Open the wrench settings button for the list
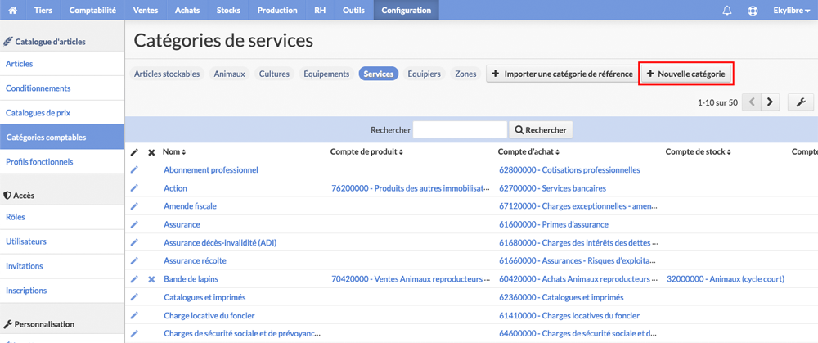The width and height of the screenshot is (818, 343). point(801,102)
